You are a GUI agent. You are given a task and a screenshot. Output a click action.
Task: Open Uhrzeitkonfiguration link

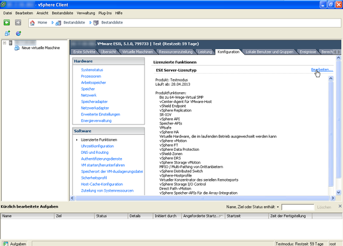point(97,146)
